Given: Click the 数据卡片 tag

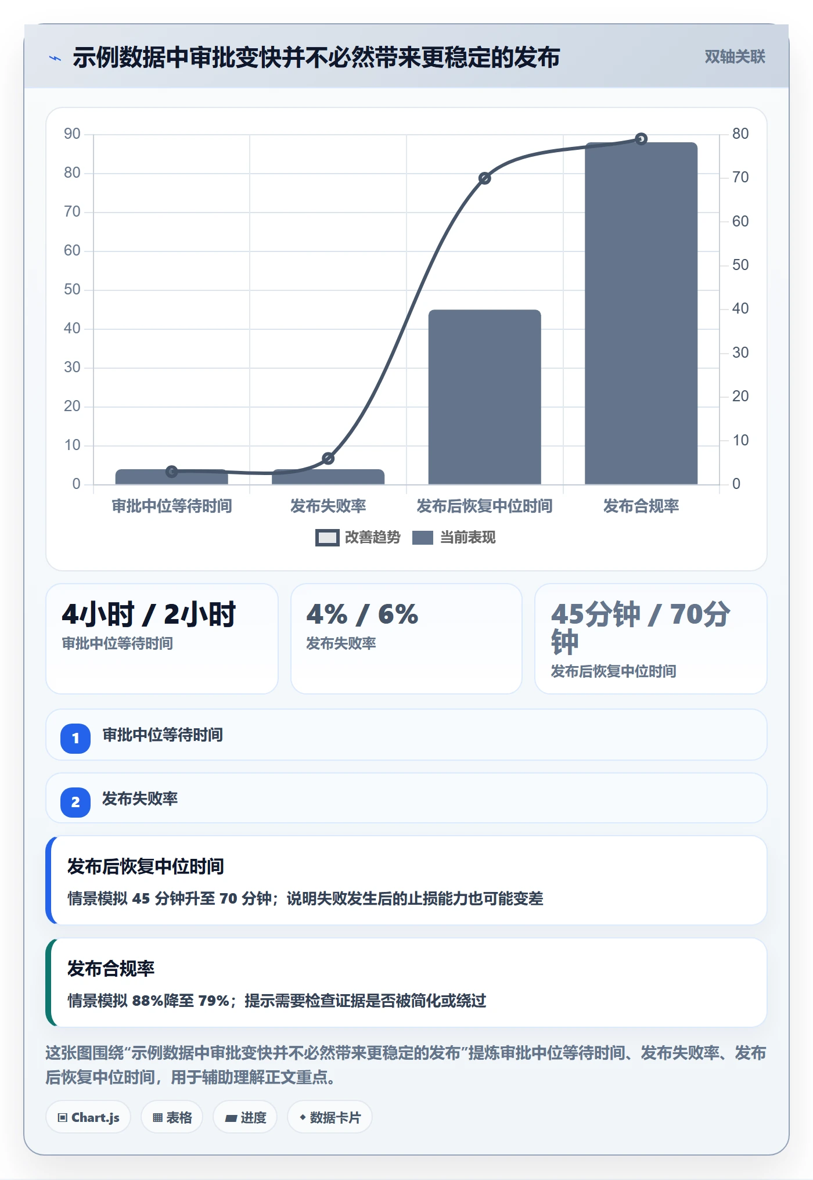Looking at the screenshot, I should coord(330,1117).
